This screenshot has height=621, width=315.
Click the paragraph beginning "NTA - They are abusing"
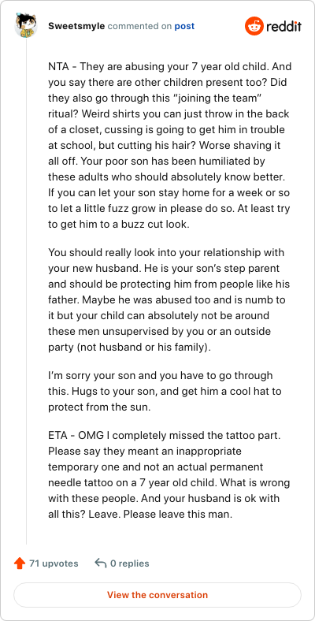point(169,145)
